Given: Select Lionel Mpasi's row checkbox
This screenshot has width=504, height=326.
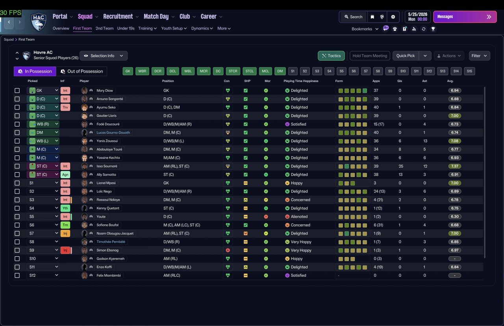Looking at the screenshot, I should point(17,183).
